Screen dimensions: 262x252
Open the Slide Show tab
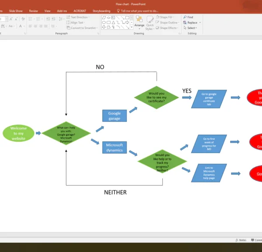16,11
